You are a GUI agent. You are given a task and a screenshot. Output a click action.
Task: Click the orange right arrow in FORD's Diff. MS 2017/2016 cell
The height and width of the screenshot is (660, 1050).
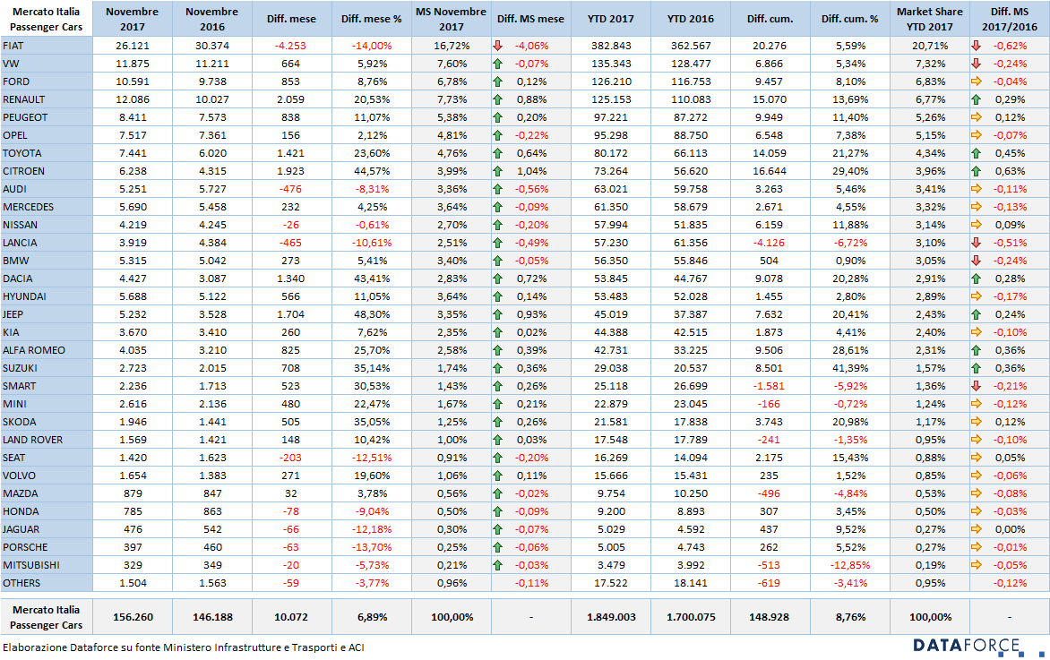coord(977,81)
